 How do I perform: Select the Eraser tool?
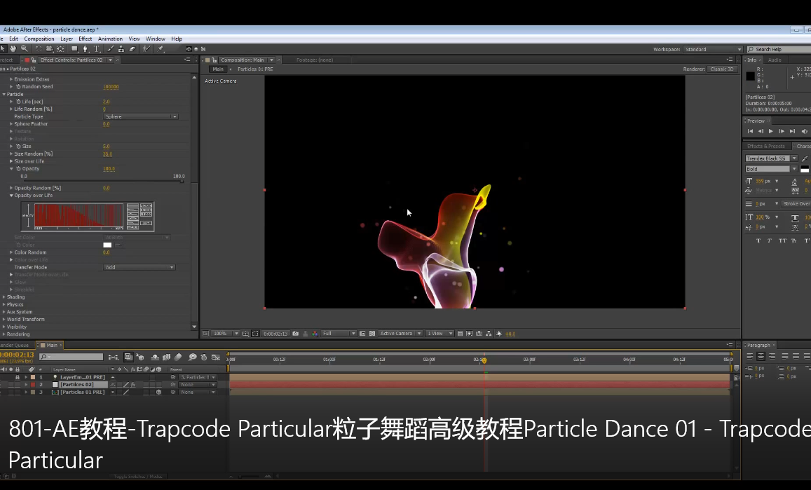(x=132, y=48)
